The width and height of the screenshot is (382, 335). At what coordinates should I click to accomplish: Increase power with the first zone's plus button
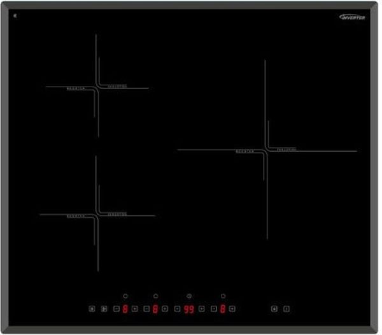coord(134,309)
